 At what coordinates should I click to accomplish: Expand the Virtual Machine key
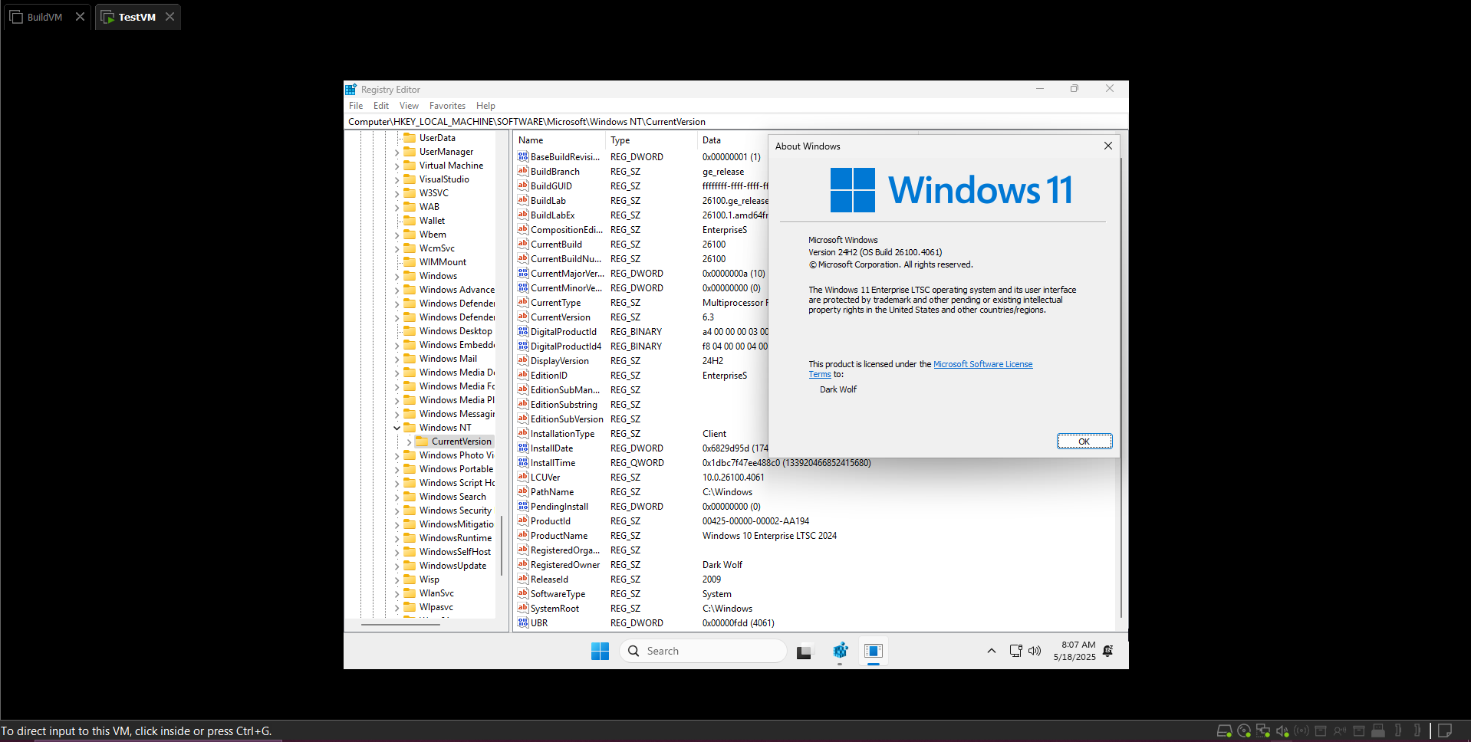[x=397, y=166]
